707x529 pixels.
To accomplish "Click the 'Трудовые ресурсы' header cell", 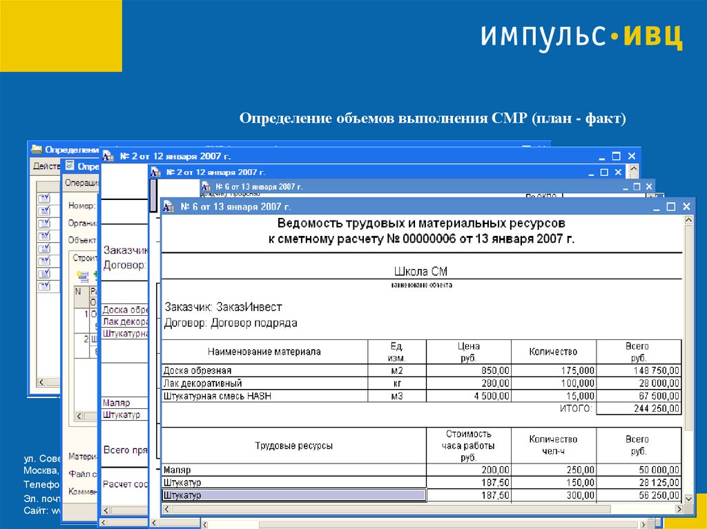I will (294, 446).
